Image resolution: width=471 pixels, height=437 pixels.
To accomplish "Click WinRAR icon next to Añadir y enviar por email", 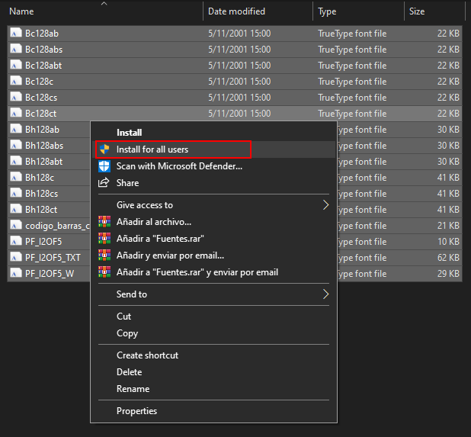I will click(x=104, y=255).
